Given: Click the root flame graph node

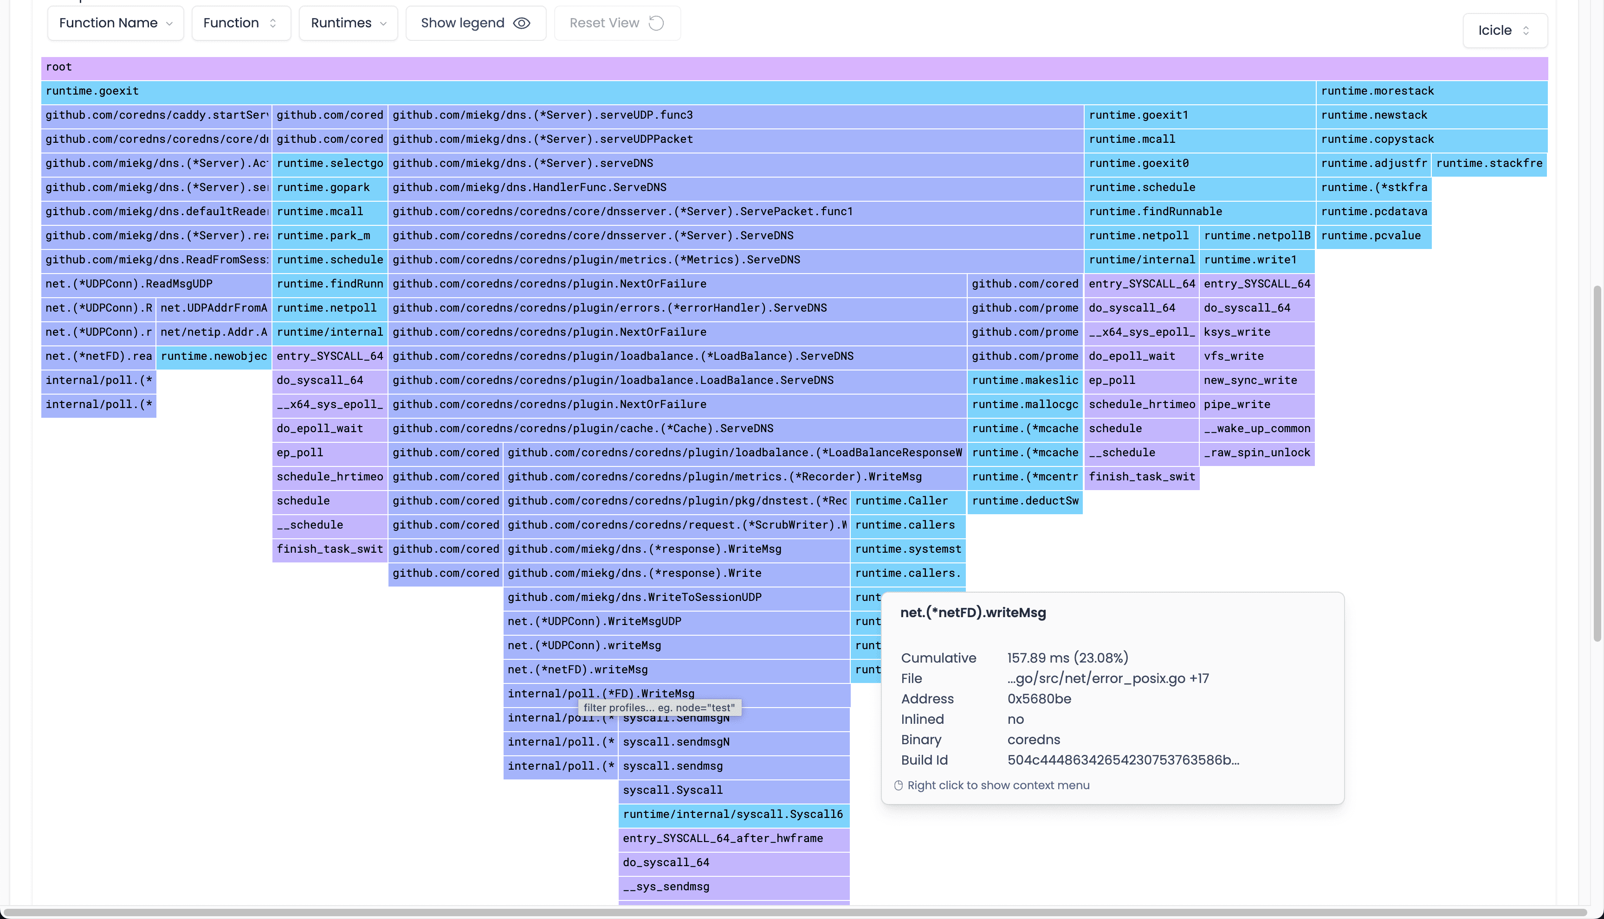Looking at the screenshot, I should 794,67.
